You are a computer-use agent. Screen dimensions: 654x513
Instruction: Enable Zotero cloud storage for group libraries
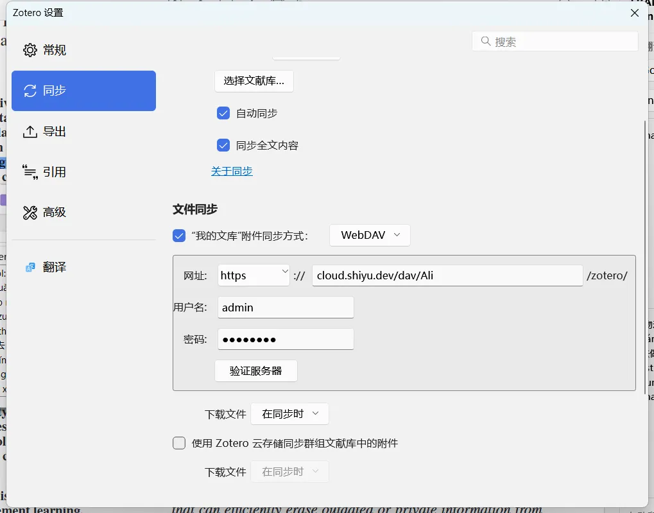tap(180, 443)
